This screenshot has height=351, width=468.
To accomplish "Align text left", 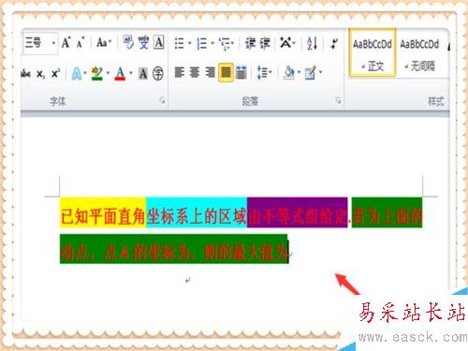I will point(180,72).
